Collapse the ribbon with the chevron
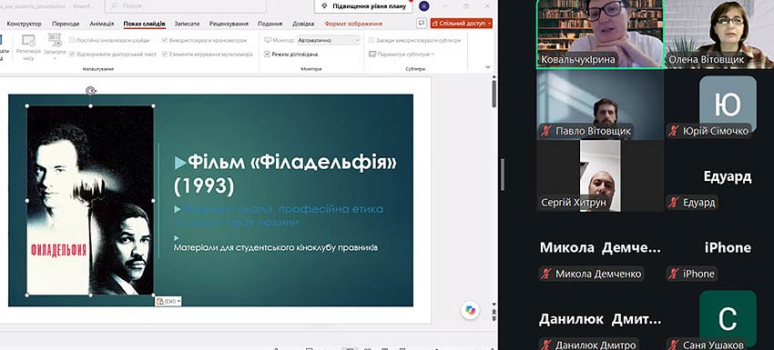 488,67
